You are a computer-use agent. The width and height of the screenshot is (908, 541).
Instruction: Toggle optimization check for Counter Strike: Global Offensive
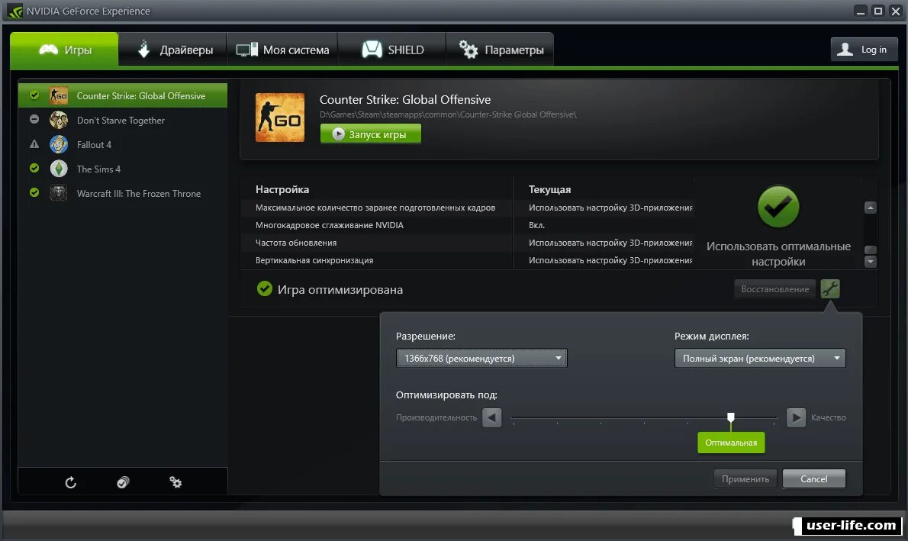(x=34, y=95)
